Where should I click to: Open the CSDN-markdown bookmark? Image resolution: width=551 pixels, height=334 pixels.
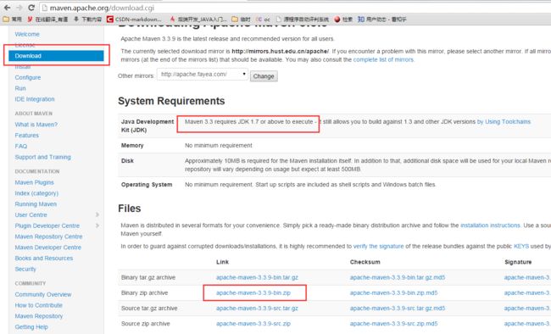click(135, 19)
